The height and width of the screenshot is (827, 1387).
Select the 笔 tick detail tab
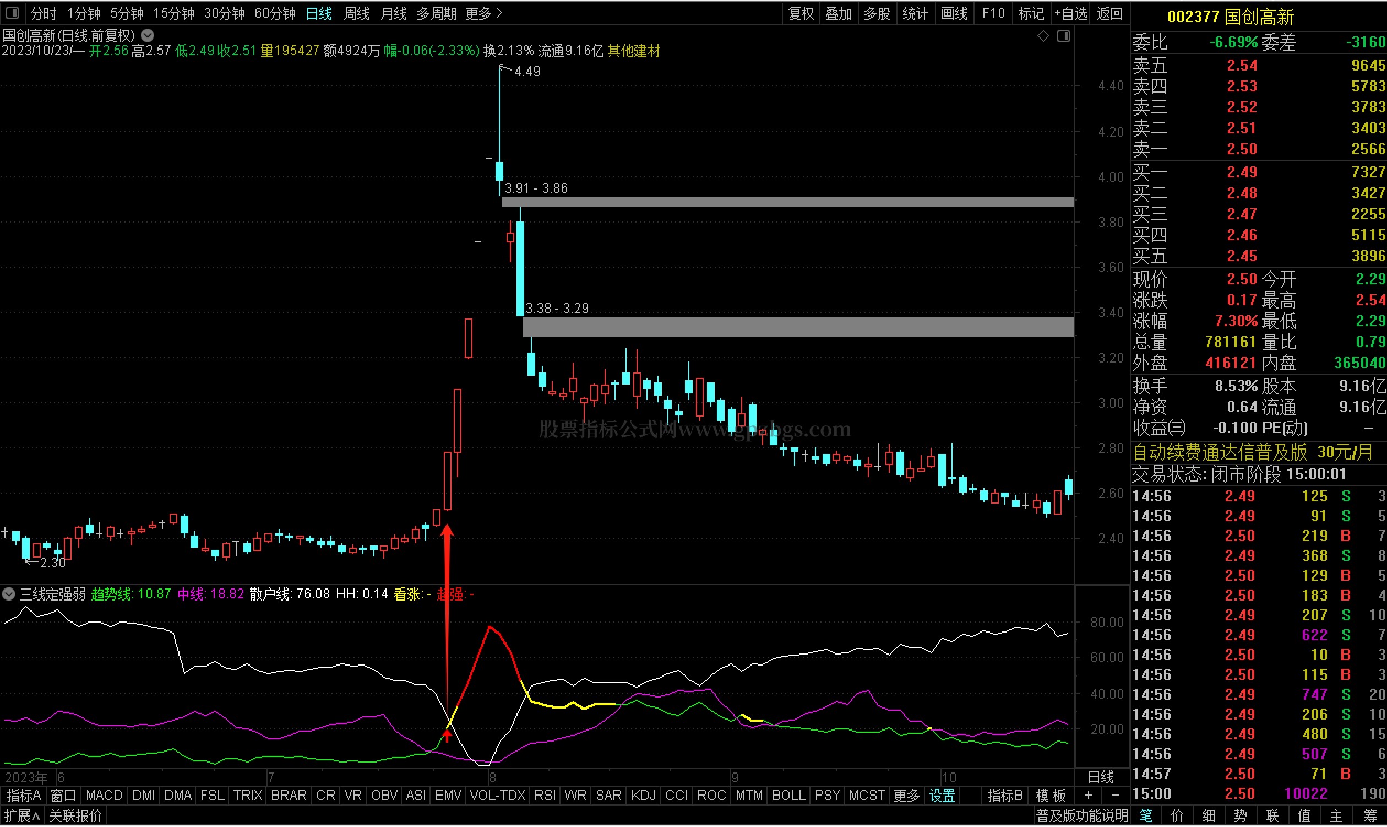click(x=1146, y=817)
